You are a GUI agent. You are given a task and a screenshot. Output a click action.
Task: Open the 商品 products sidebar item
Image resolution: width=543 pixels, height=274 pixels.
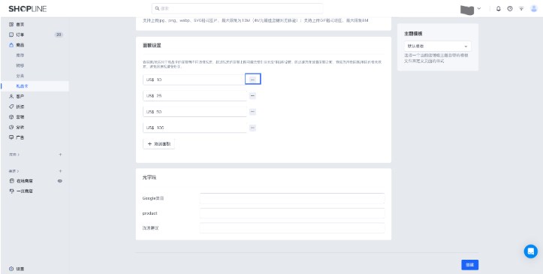[x=17, y=45]
